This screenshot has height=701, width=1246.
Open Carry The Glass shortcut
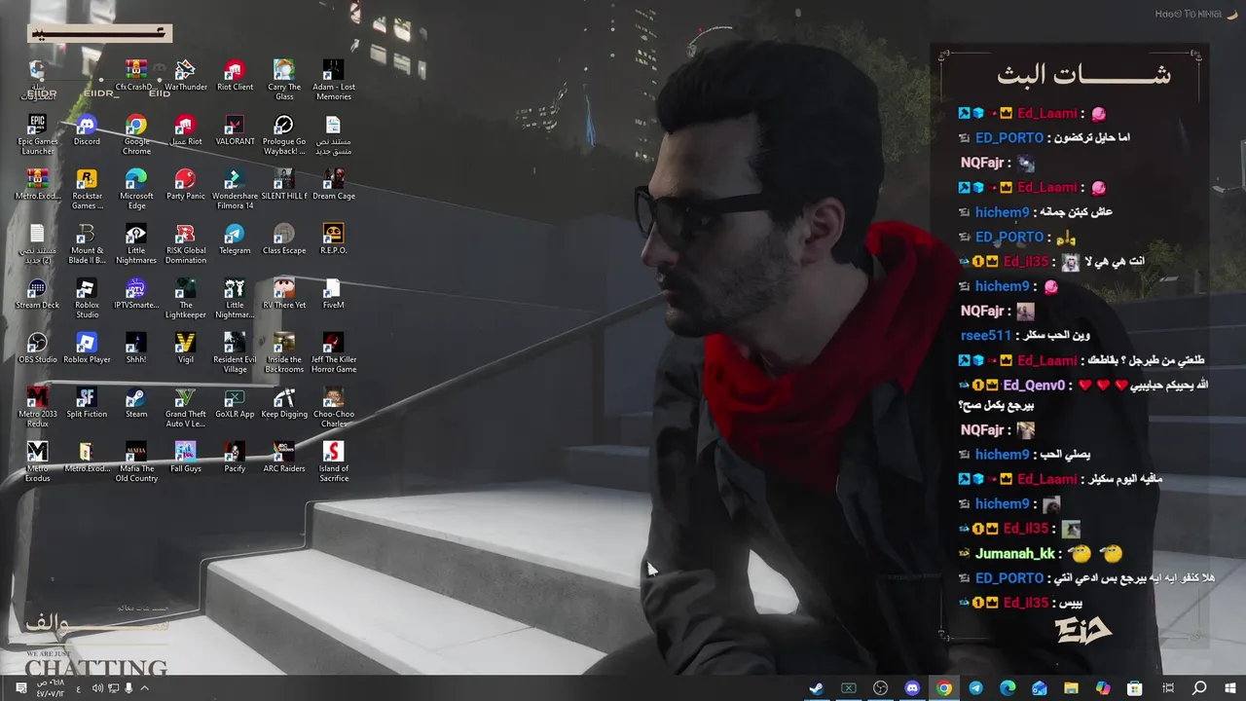coord(284,80)
